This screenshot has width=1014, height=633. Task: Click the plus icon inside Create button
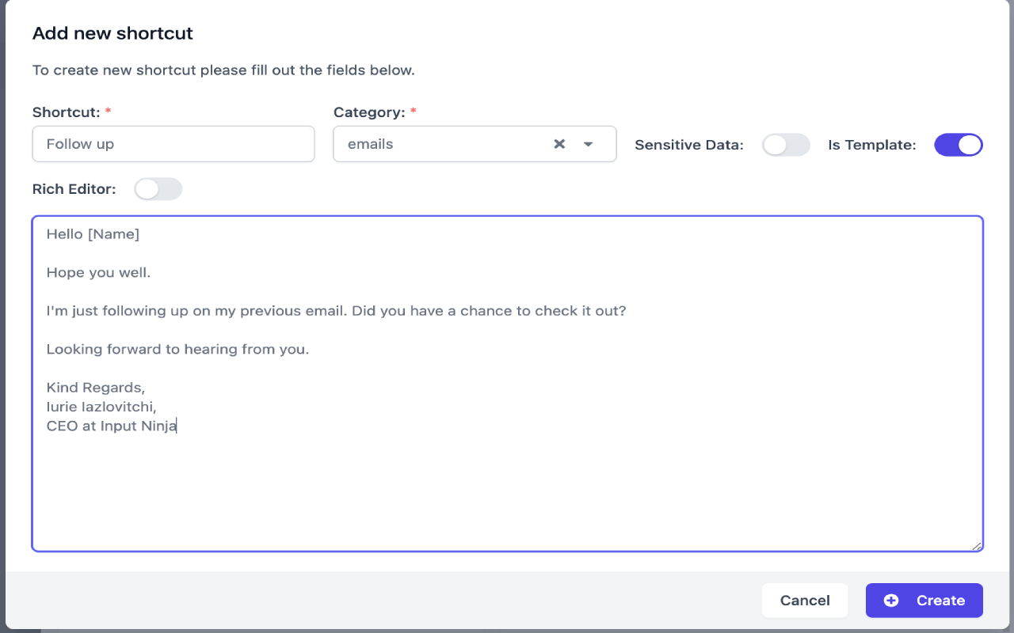[x=891, y=601]
